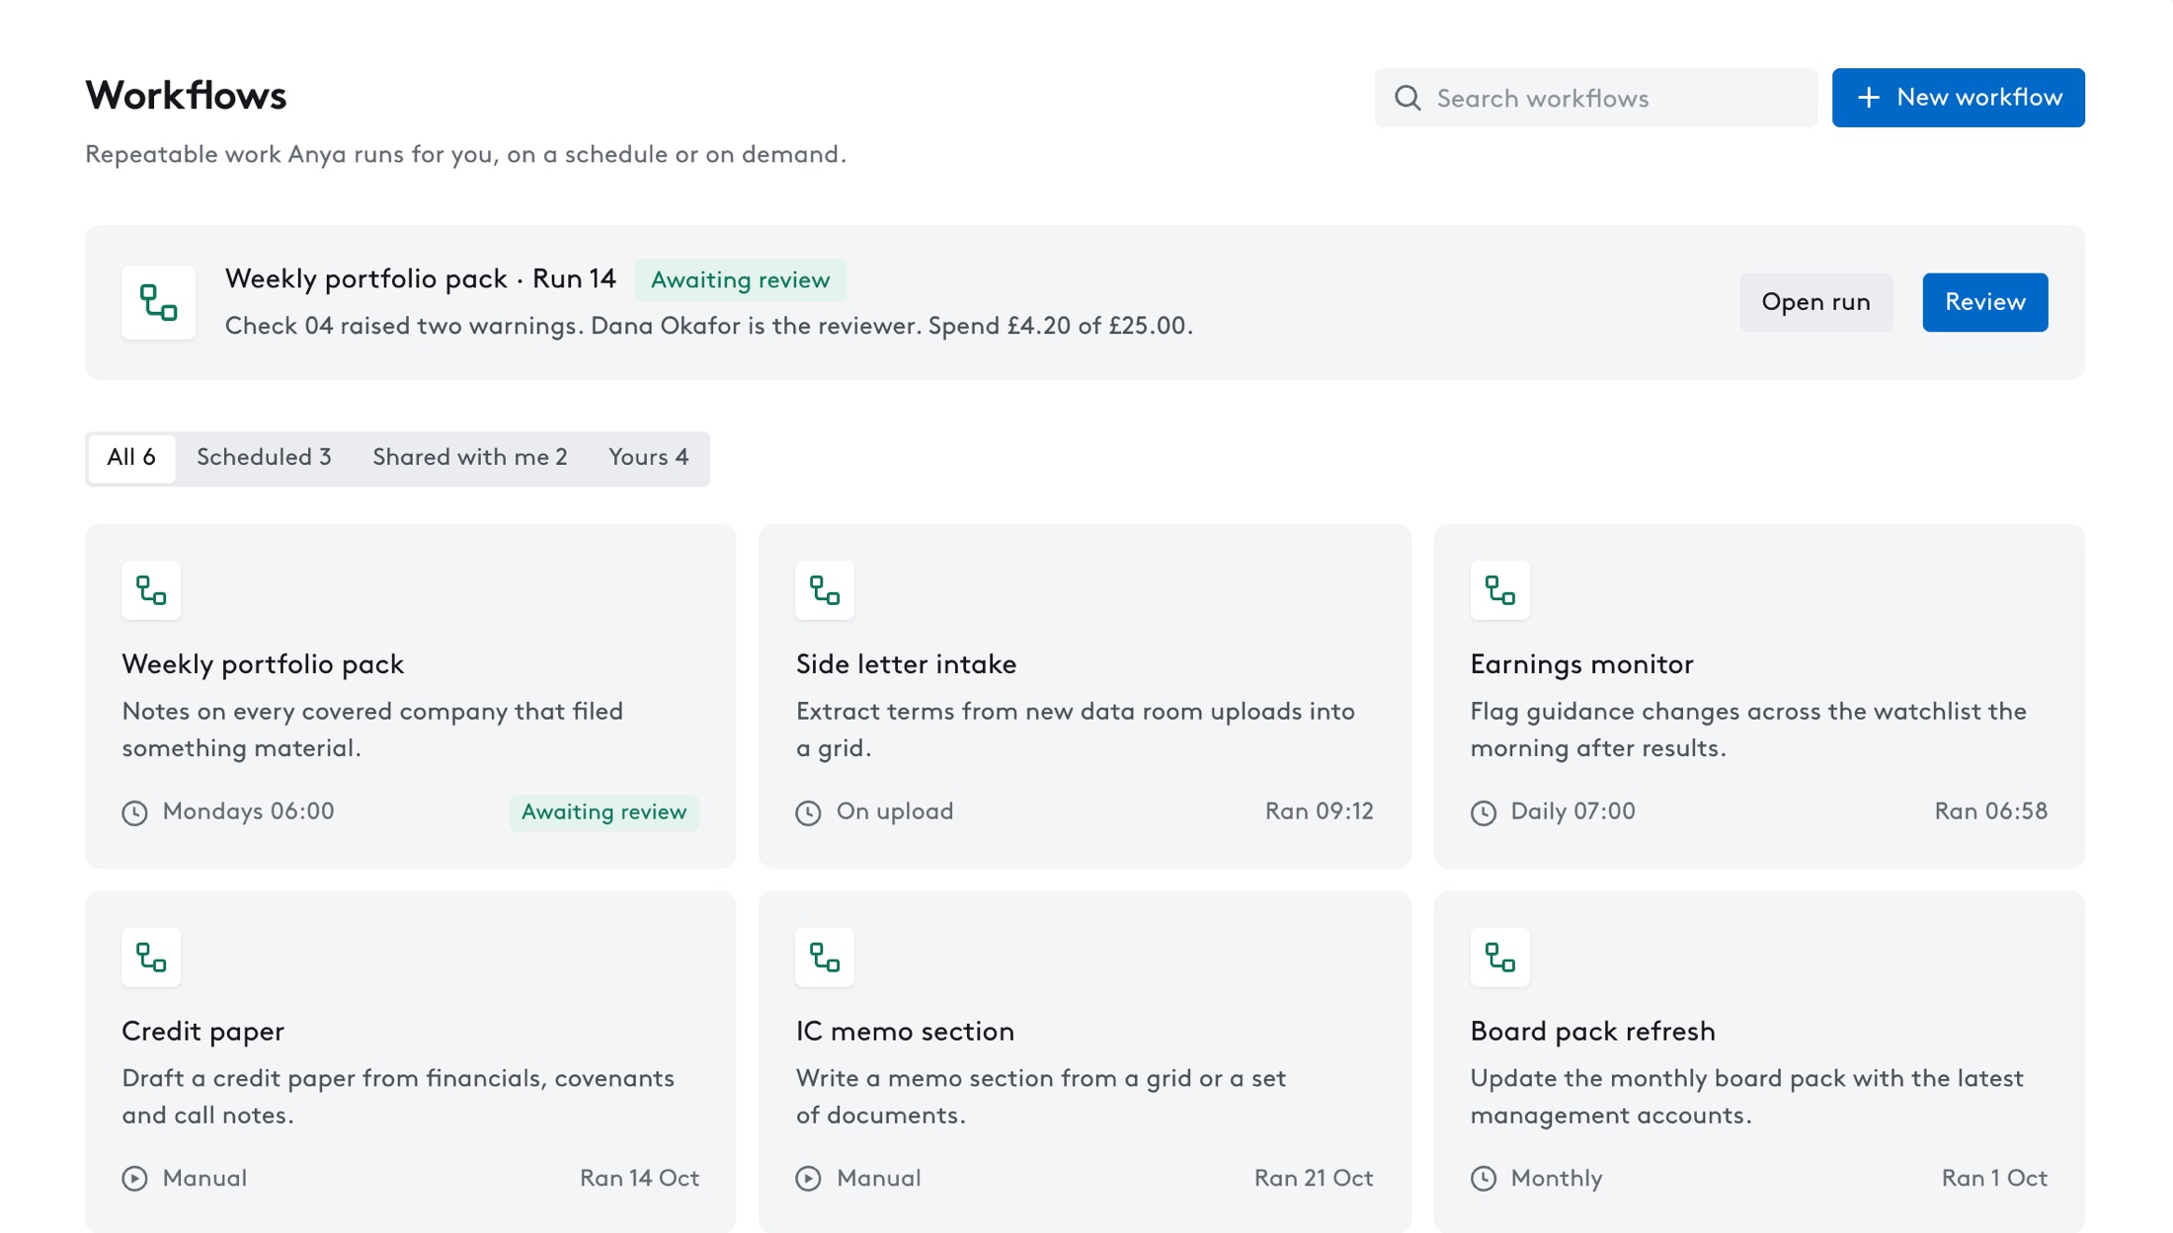Click the Daily 07:00 schedule text
Image resolution: width=2173 pixels, height=1233 pixels.
click(1572, 812)
